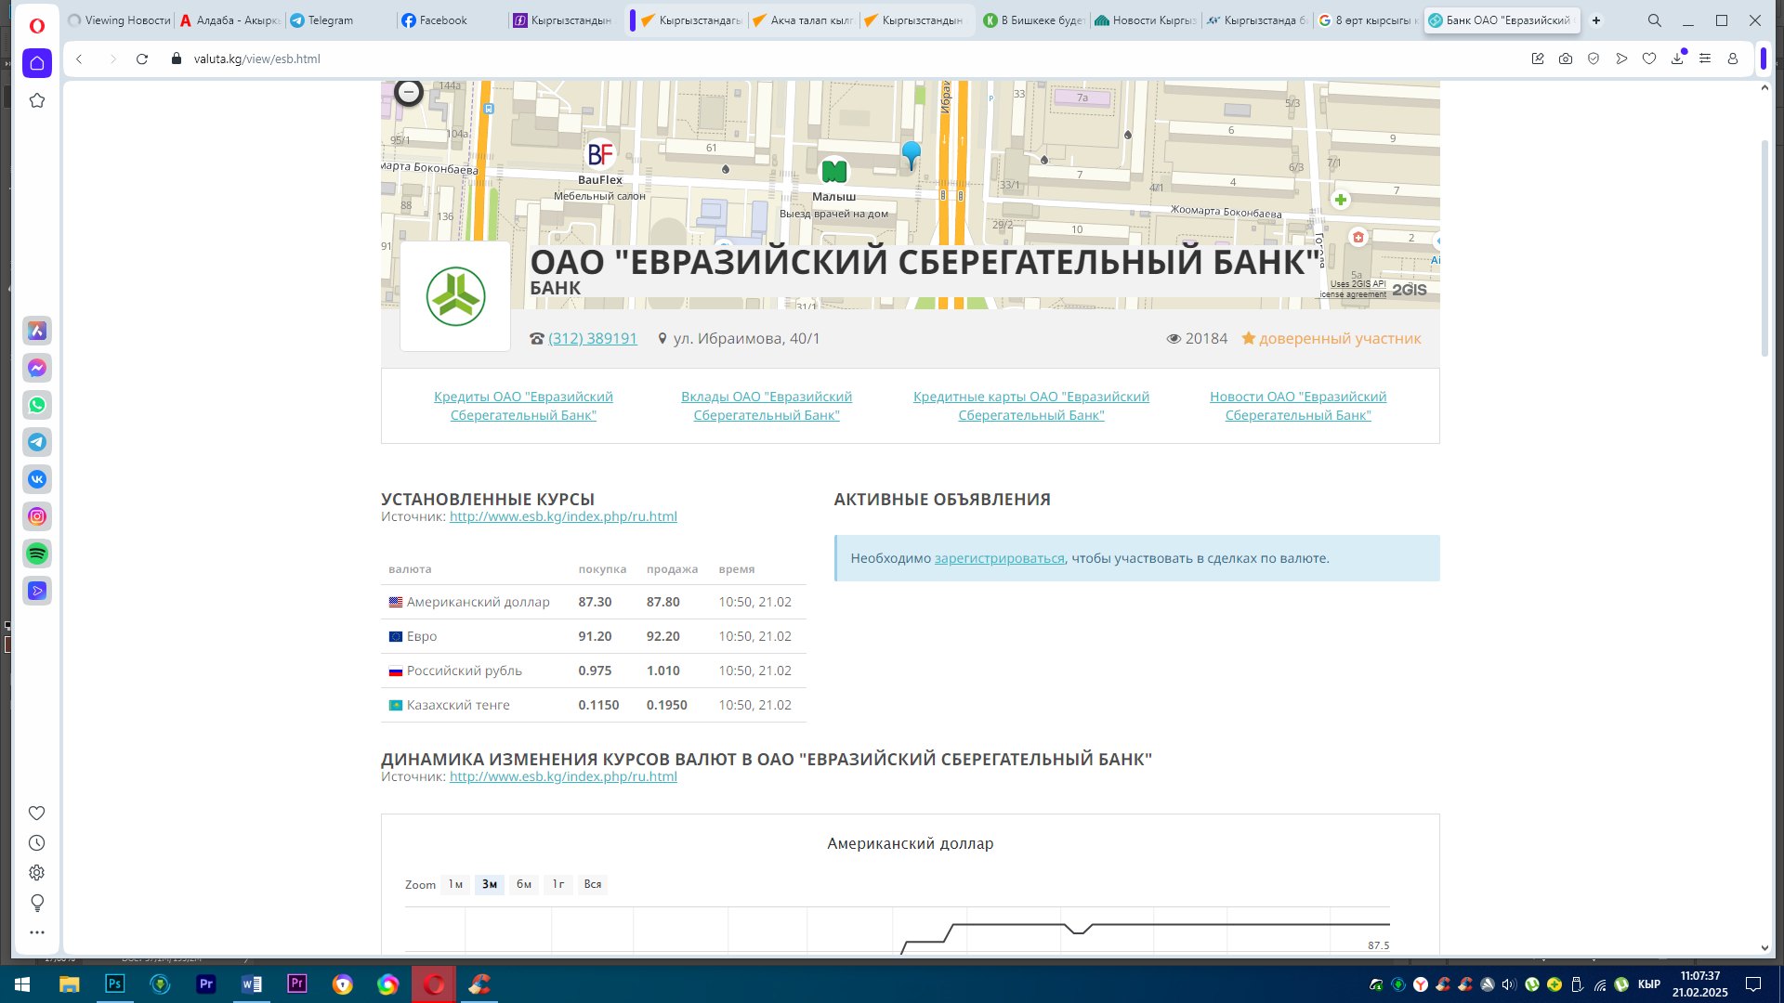Open the downloads icon in toolbar
1784x1003 pixels.
[x=1677, y=59]
